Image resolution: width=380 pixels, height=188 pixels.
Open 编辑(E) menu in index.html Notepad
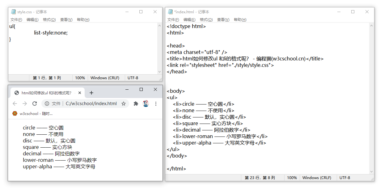[189, 20]
